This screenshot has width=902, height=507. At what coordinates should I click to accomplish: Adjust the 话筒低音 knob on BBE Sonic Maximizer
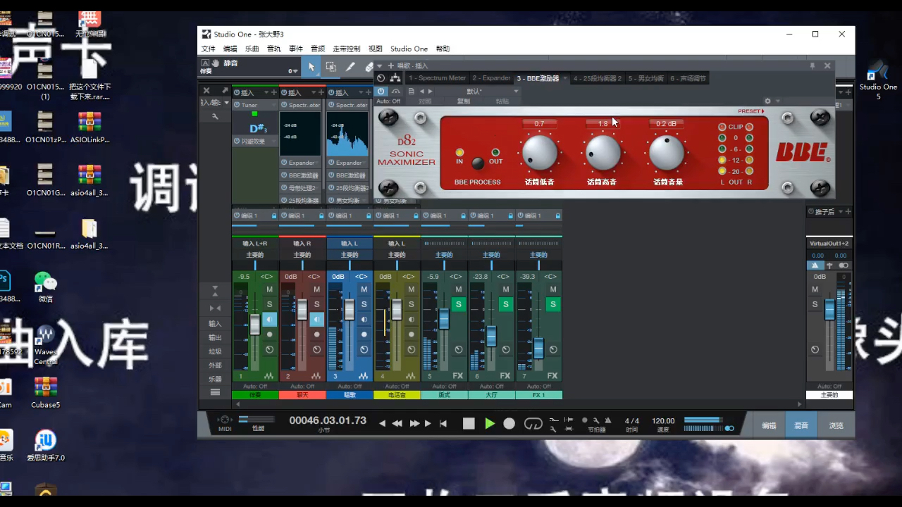click(539, 153)
